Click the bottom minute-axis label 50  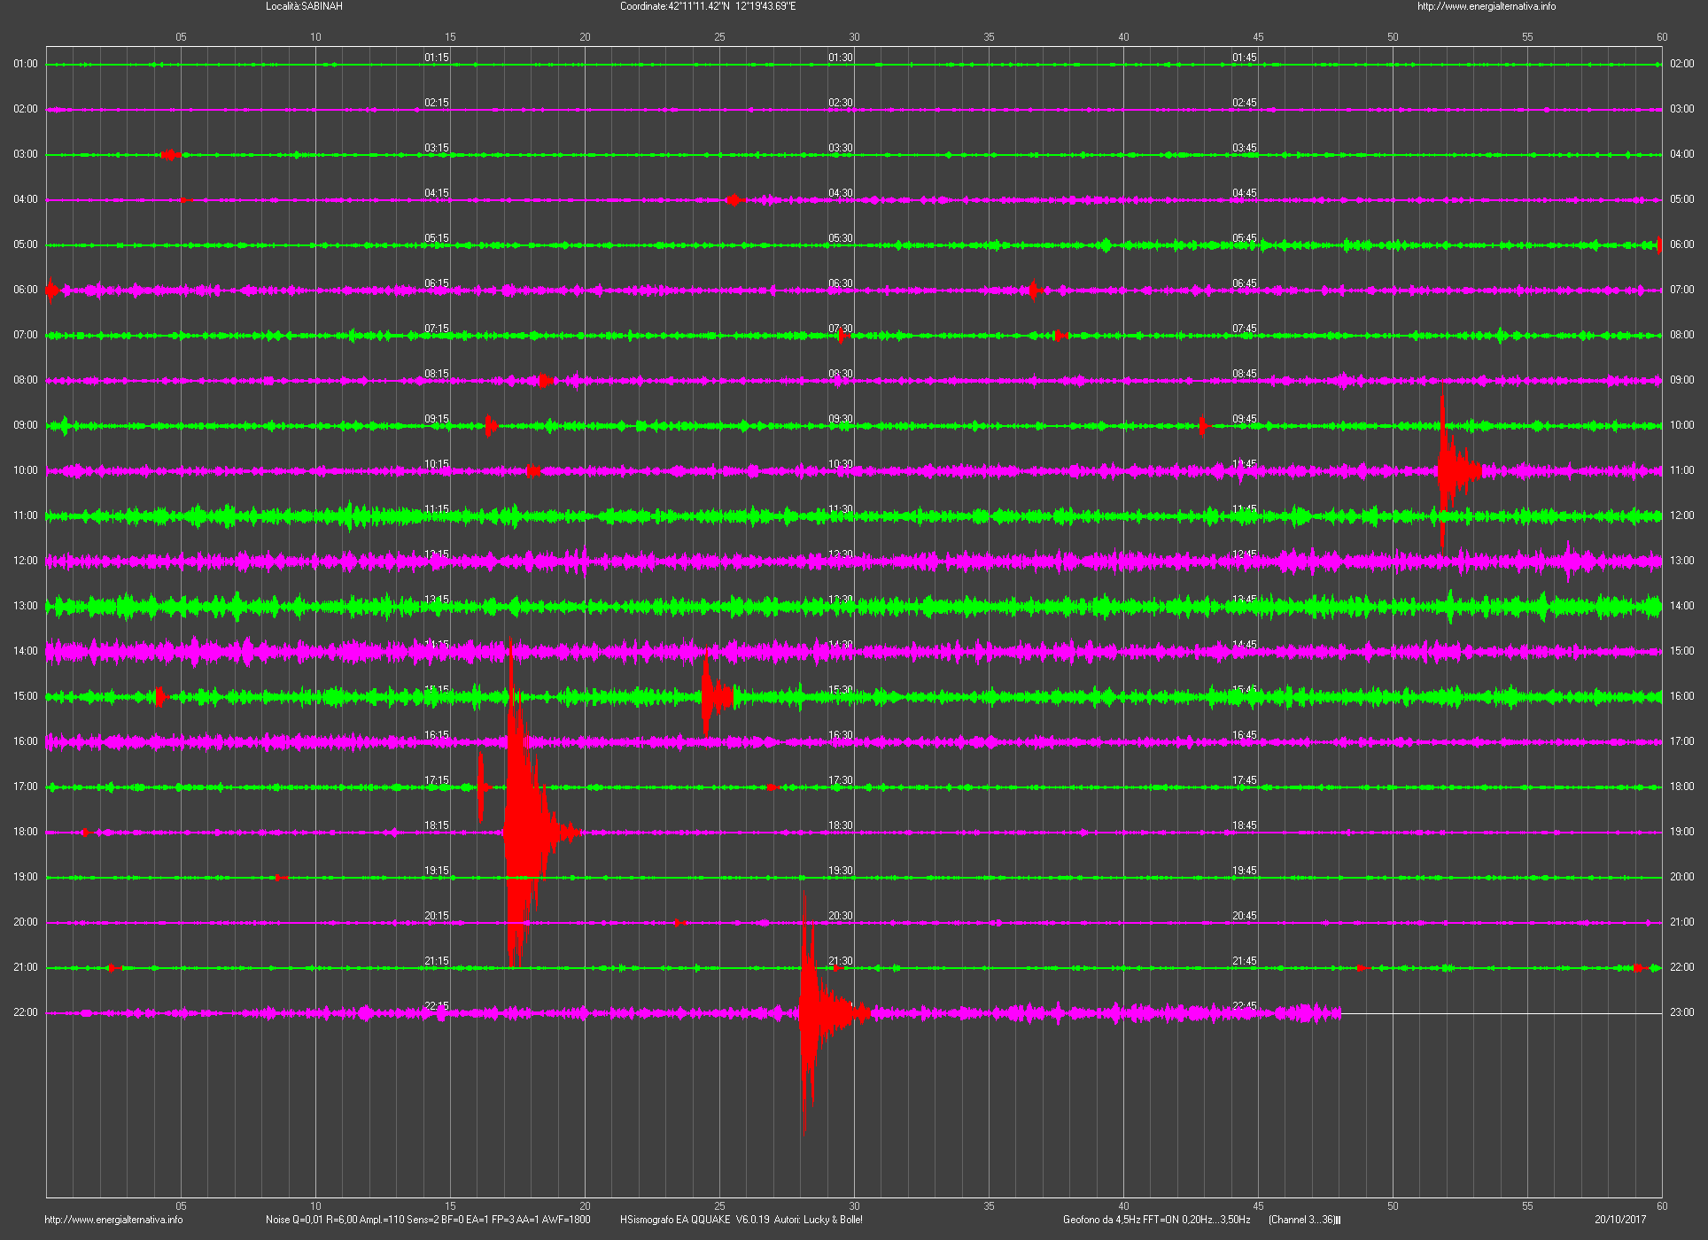1393,1205
